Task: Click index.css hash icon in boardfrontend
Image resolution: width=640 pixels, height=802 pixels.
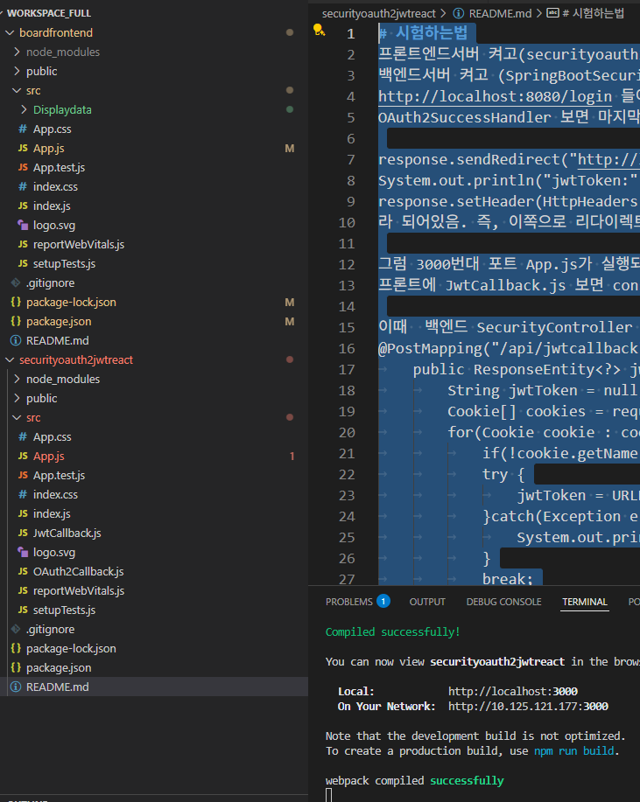Action: coord(23,186)
